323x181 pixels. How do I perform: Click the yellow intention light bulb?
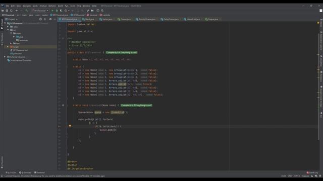point(70,126)
